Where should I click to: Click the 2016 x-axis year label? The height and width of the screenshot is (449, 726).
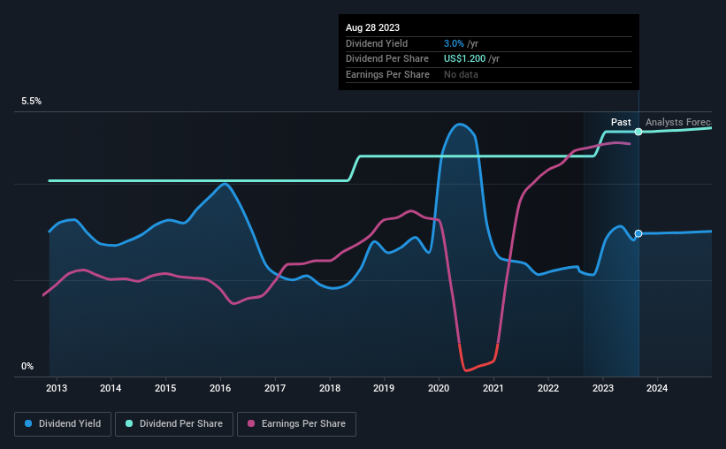tap(220, 388)
